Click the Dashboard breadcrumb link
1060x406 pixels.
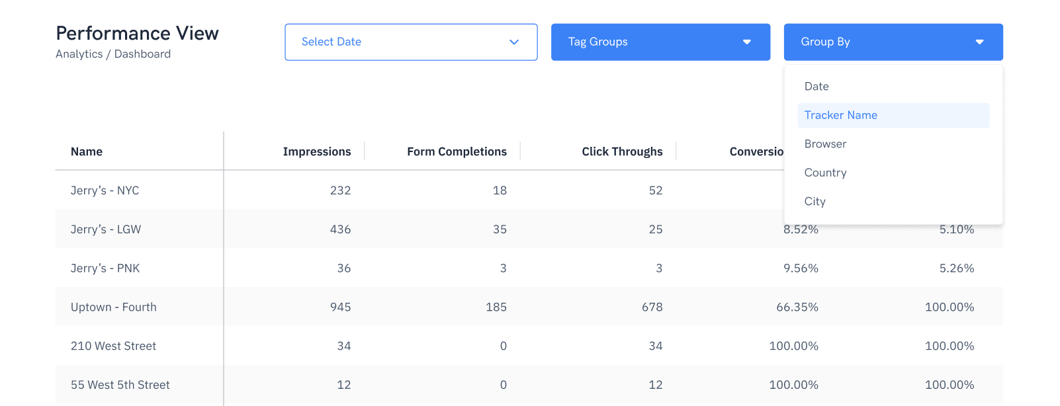tap(142, 54)
